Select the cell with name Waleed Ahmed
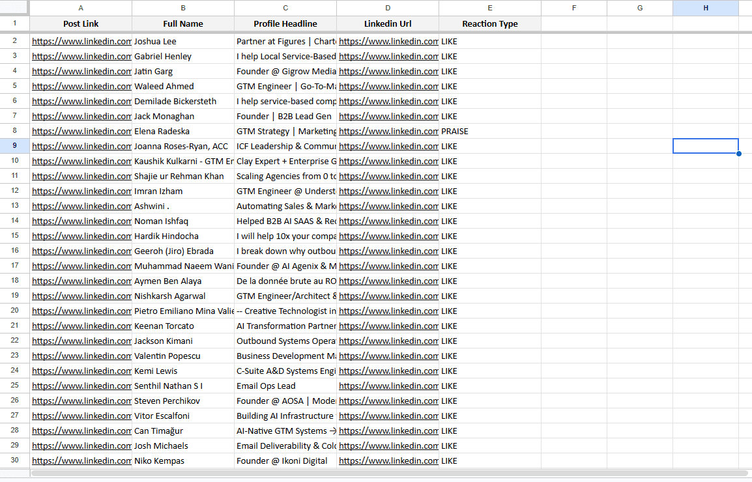The height and width of the screenshot is (482, 752). coord(183,87)
